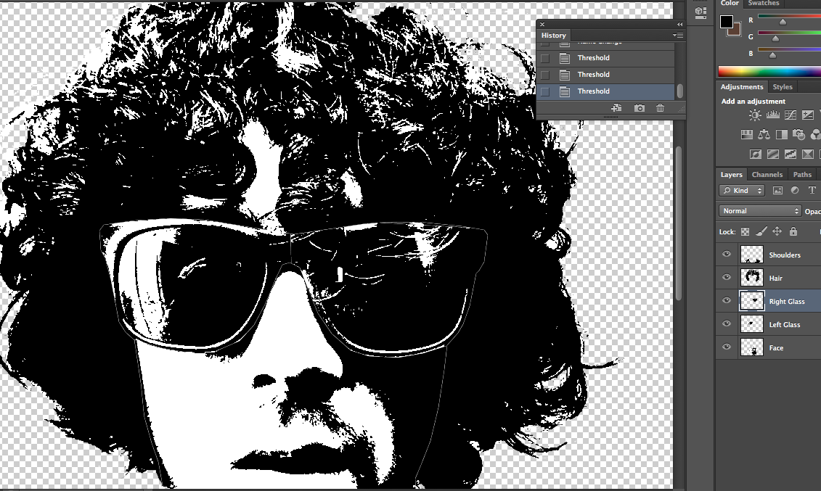
Task: Add a Black & White adjustment
Action: [x=781, y=135]
